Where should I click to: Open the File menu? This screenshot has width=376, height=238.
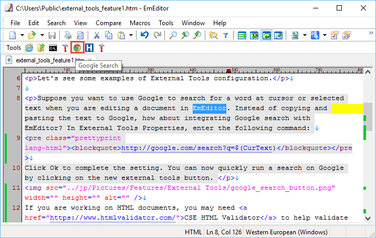coord(15,23)
